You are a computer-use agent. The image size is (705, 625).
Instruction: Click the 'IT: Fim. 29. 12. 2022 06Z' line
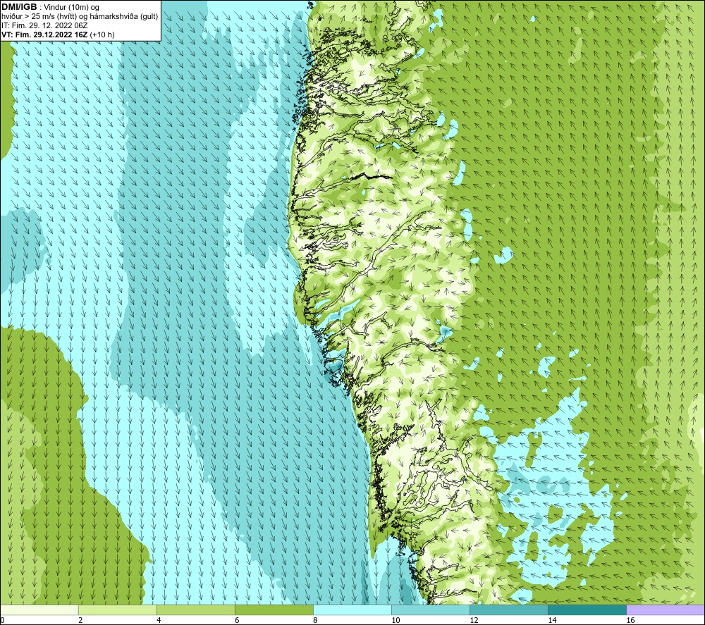(44, 25)
